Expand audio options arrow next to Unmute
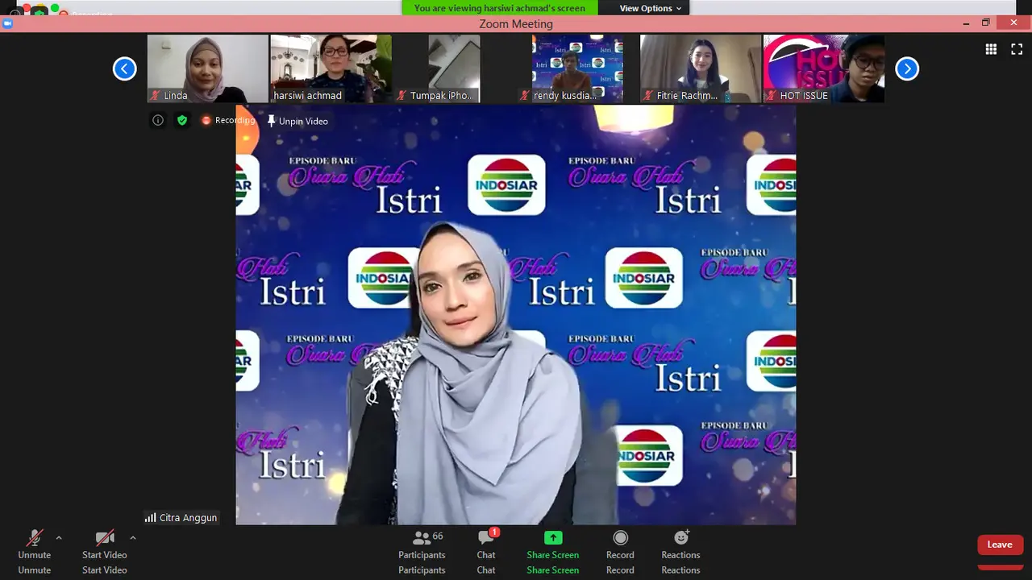1032x580 pixels. 59,537
